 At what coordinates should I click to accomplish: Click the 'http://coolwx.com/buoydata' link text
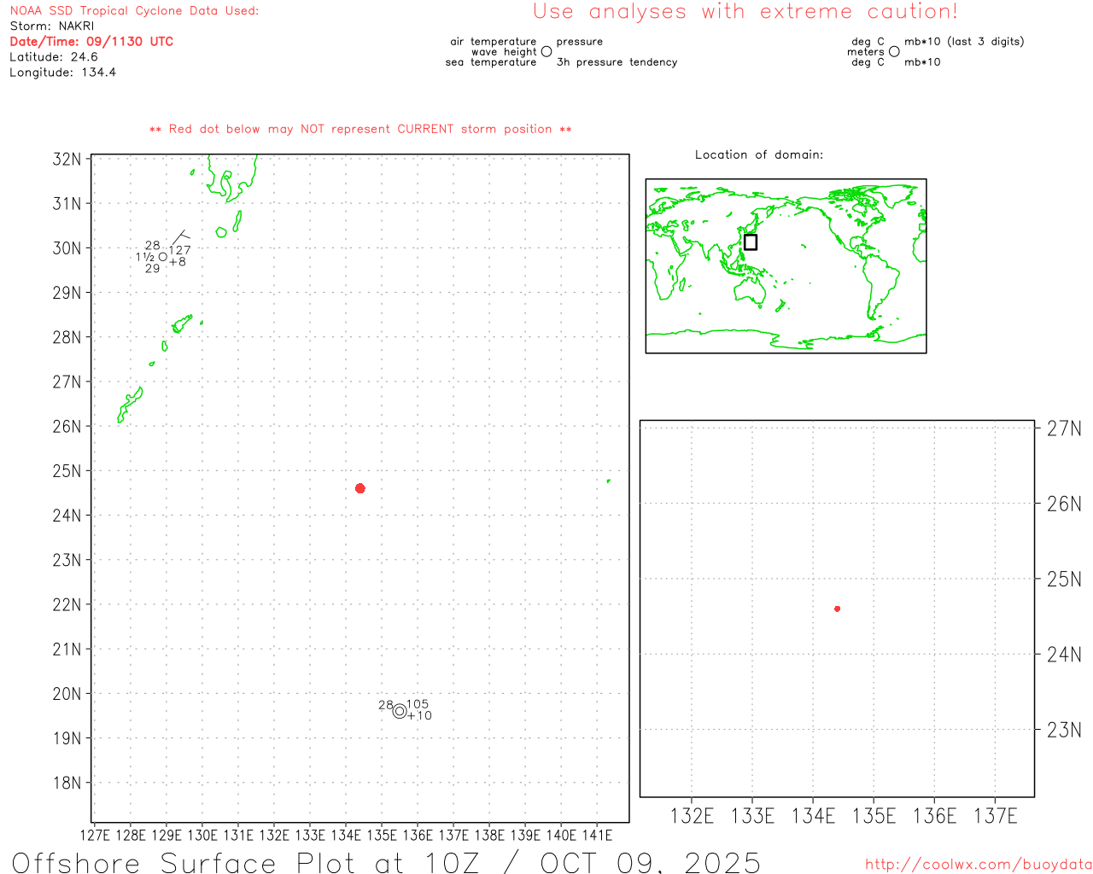coord(979,865)
